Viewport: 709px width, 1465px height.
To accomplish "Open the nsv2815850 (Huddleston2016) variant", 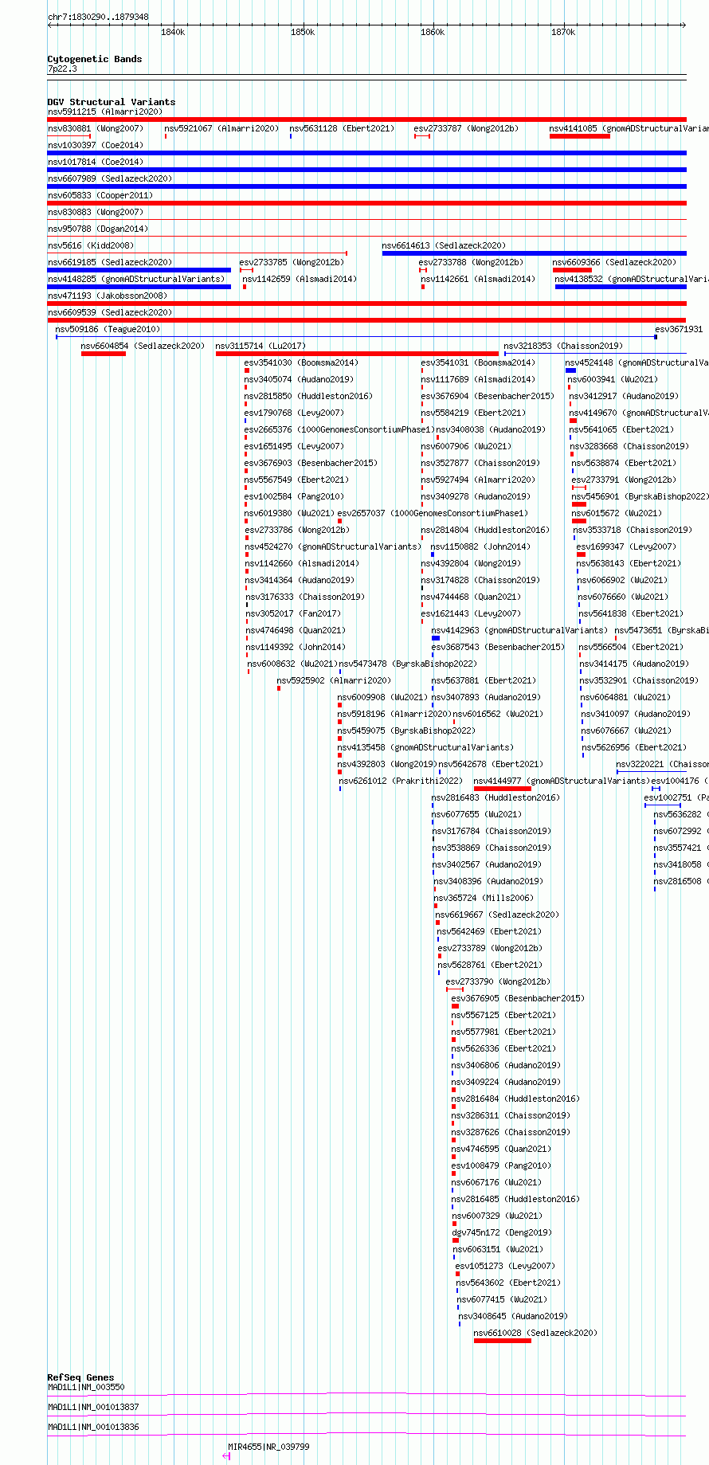I will (308, 396).
